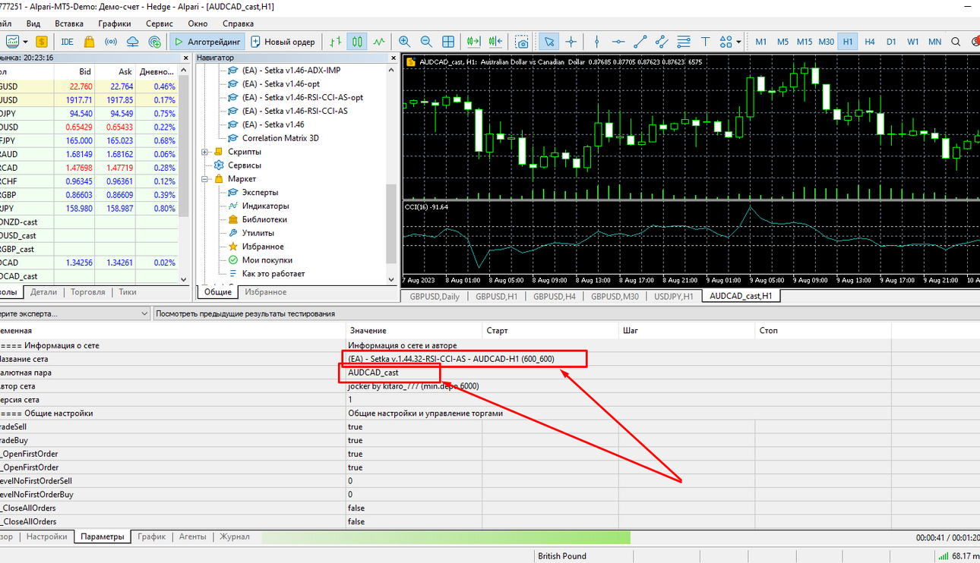Switch to the D1 timeframe
This screenshot has width=980, height=563.
pyautogui.click(x=891, y=42)
